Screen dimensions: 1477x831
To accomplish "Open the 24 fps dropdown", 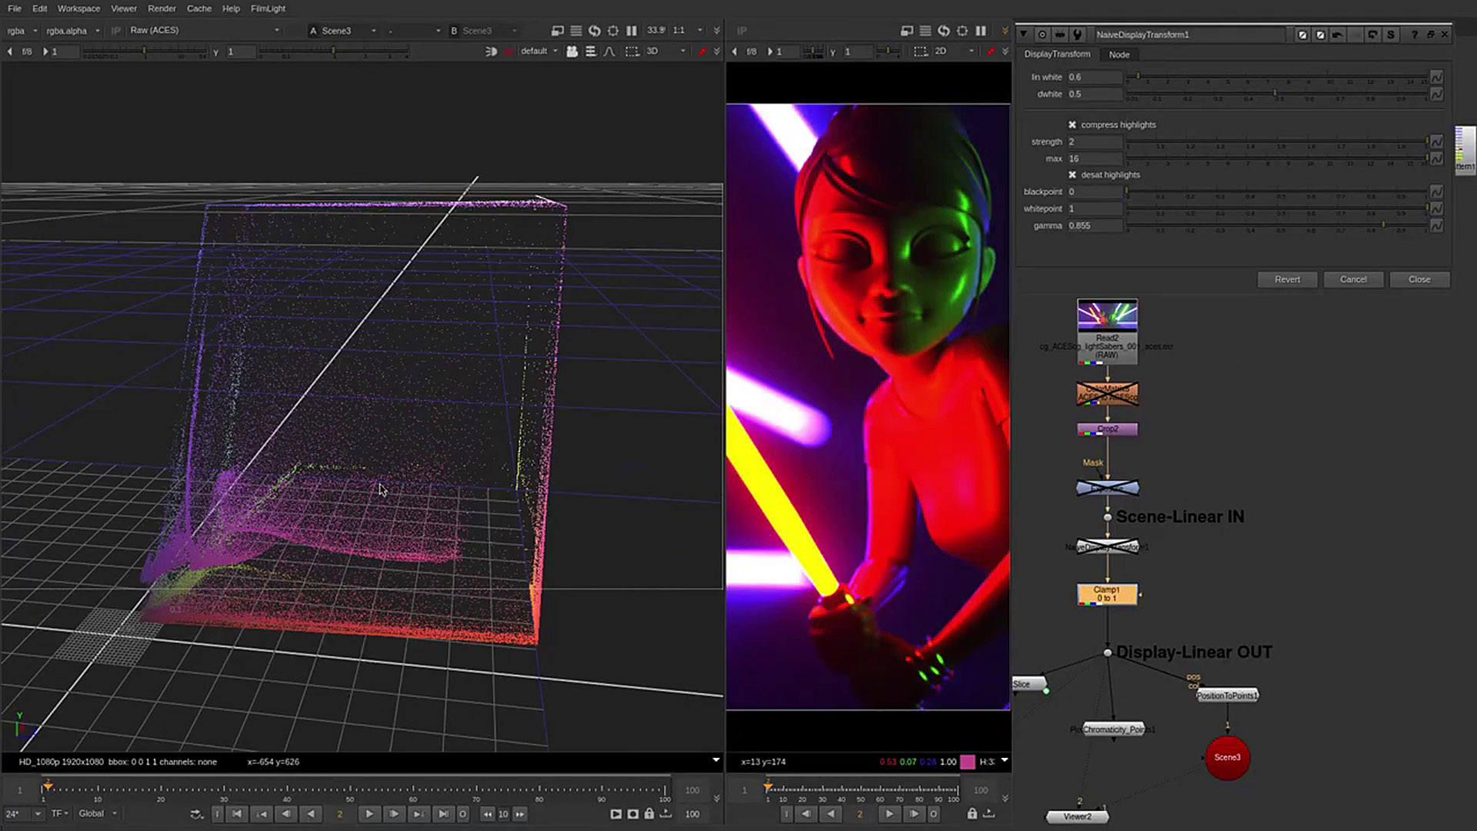I will coord(22,813).
